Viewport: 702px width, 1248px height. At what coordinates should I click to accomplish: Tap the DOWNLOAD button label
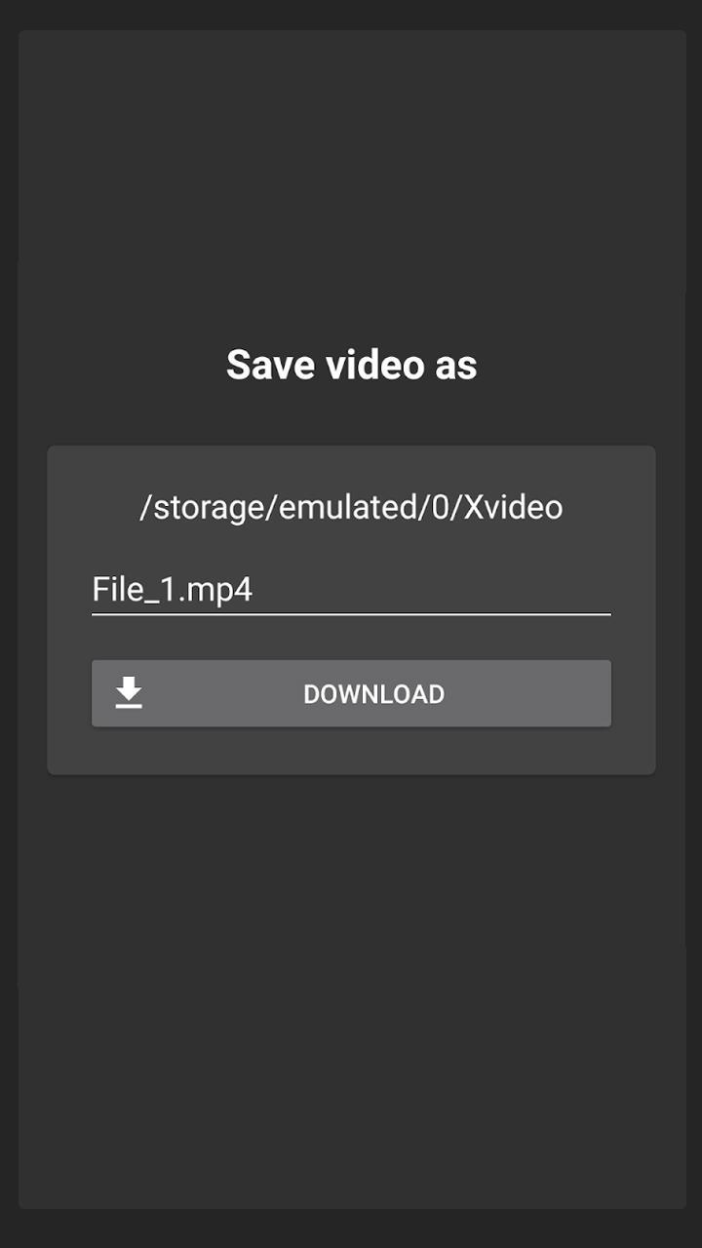tap(373, 694)
